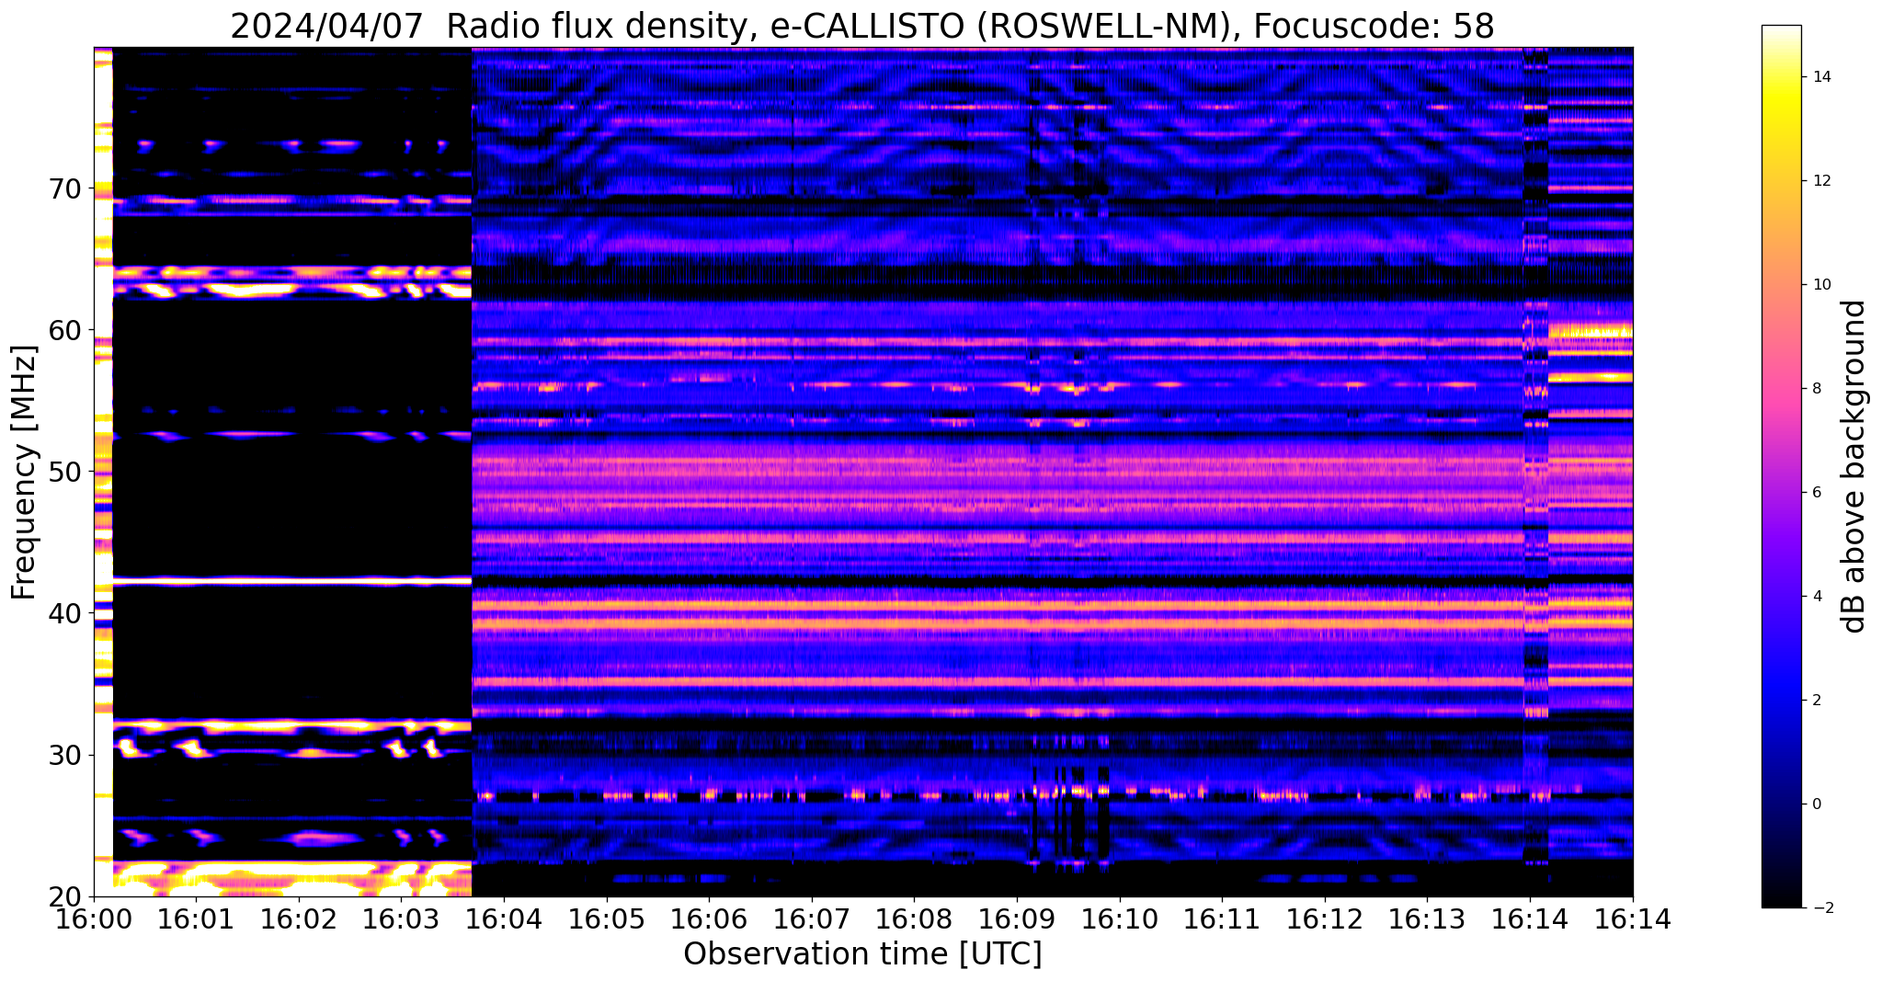Click the 16:06 time tick label
This screenshot has width=1882, height=981.
pos(710,919)
